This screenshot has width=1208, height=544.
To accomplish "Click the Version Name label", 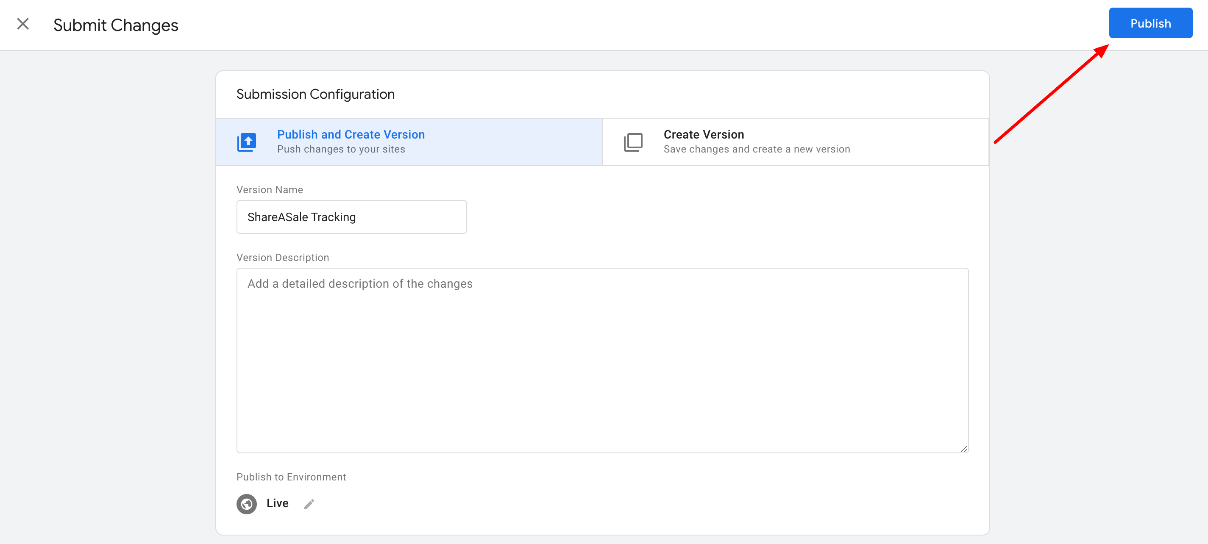I will [270, 190].
